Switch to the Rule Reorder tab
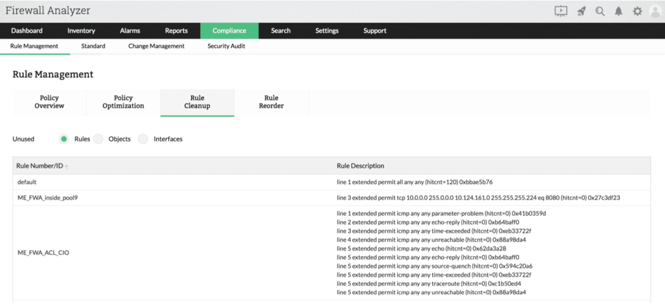This screenshot has width=665, height=305. pos(271,102)
